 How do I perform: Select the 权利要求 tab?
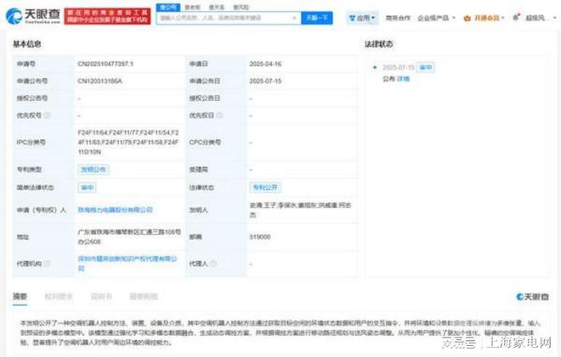coord(56,297)
